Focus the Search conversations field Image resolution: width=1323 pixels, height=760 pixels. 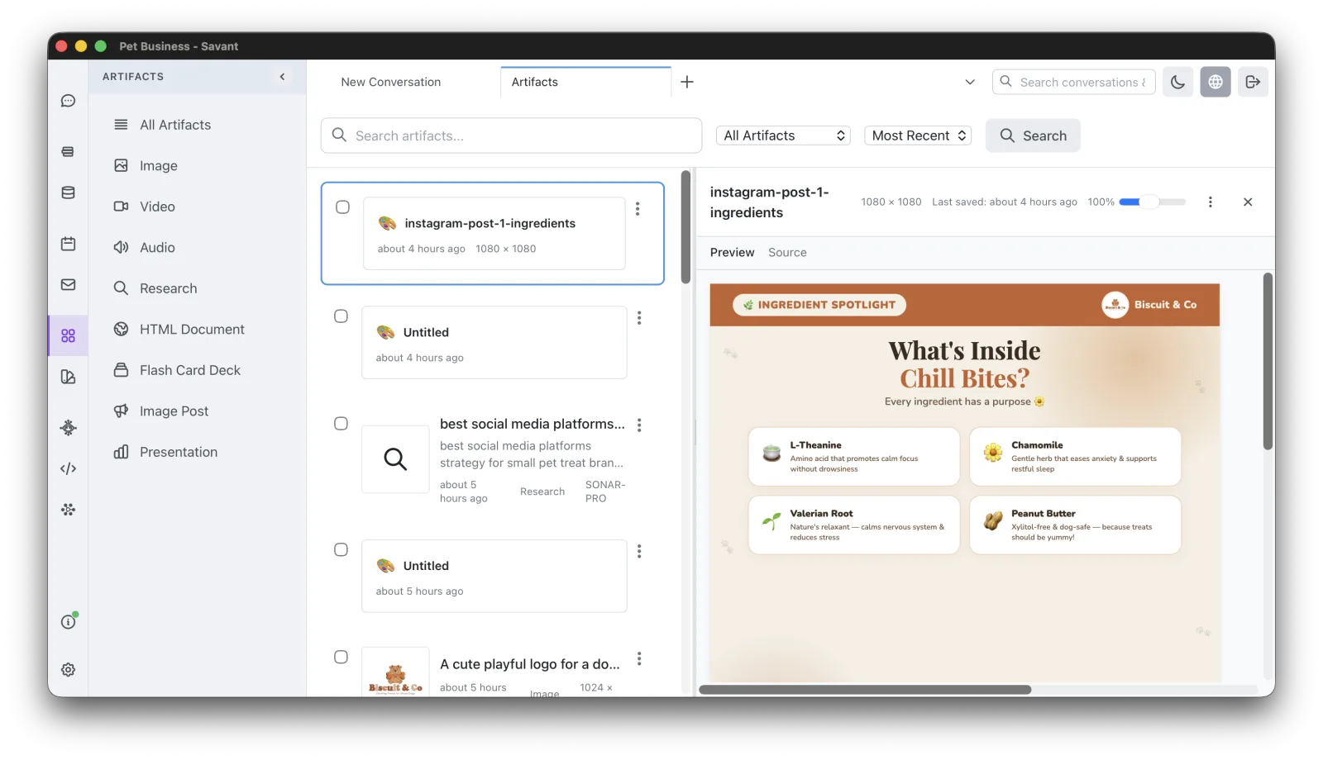(x=1073, y=82)
